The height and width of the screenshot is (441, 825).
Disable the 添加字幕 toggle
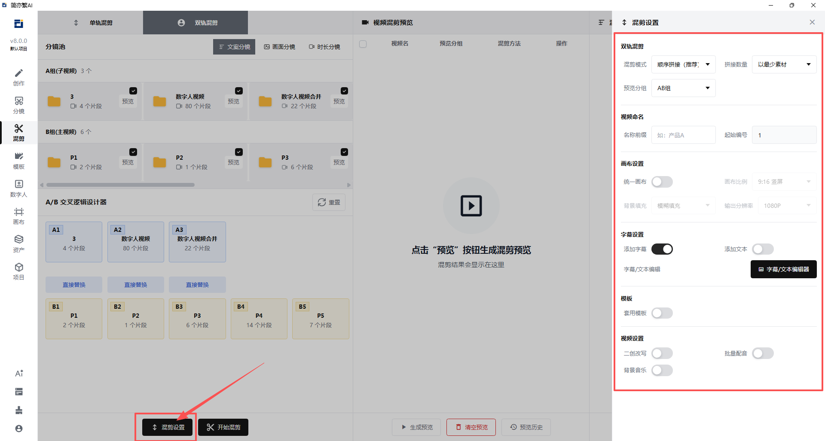coord(662,249)
